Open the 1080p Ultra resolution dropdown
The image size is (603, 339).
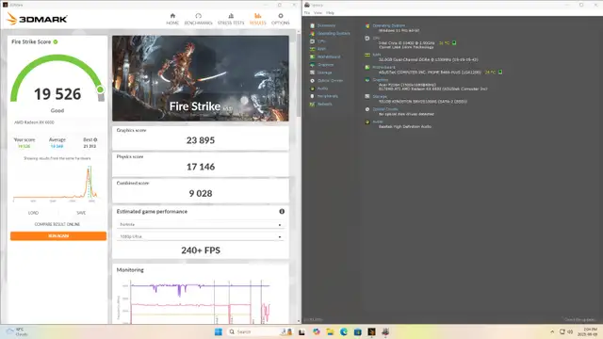[x=201, y=236]
